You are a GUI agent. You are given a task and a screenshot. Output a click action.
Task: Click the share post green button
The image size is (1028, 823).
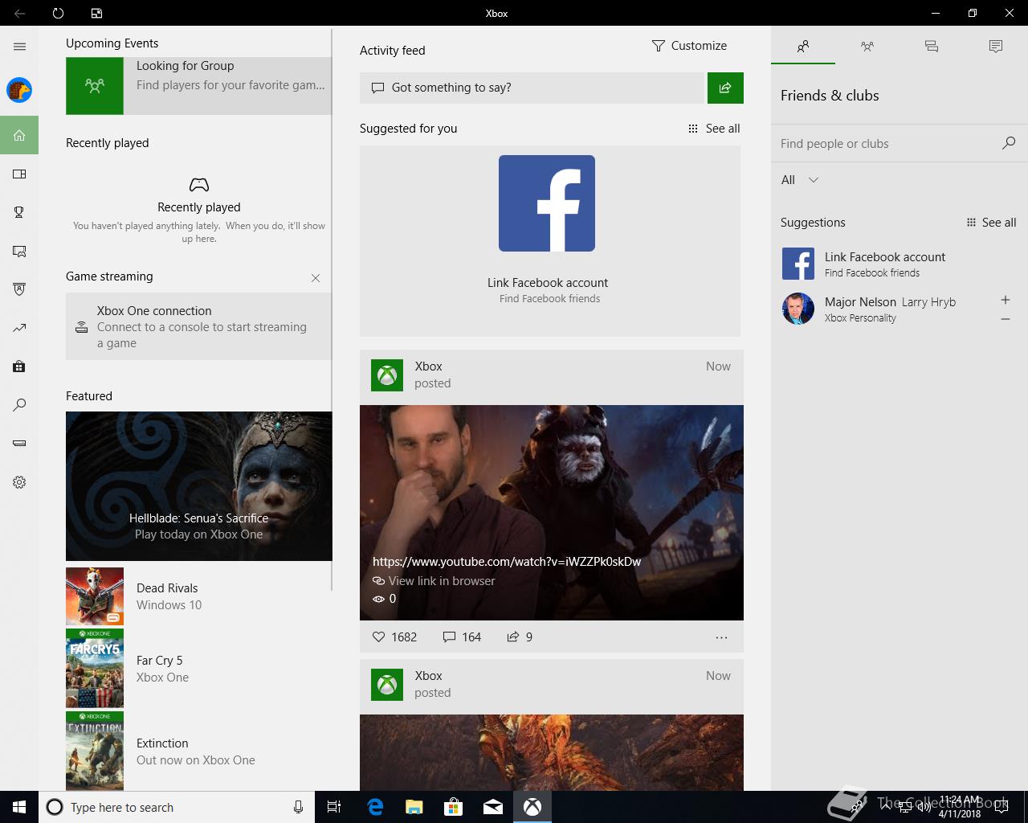point(725,88)
